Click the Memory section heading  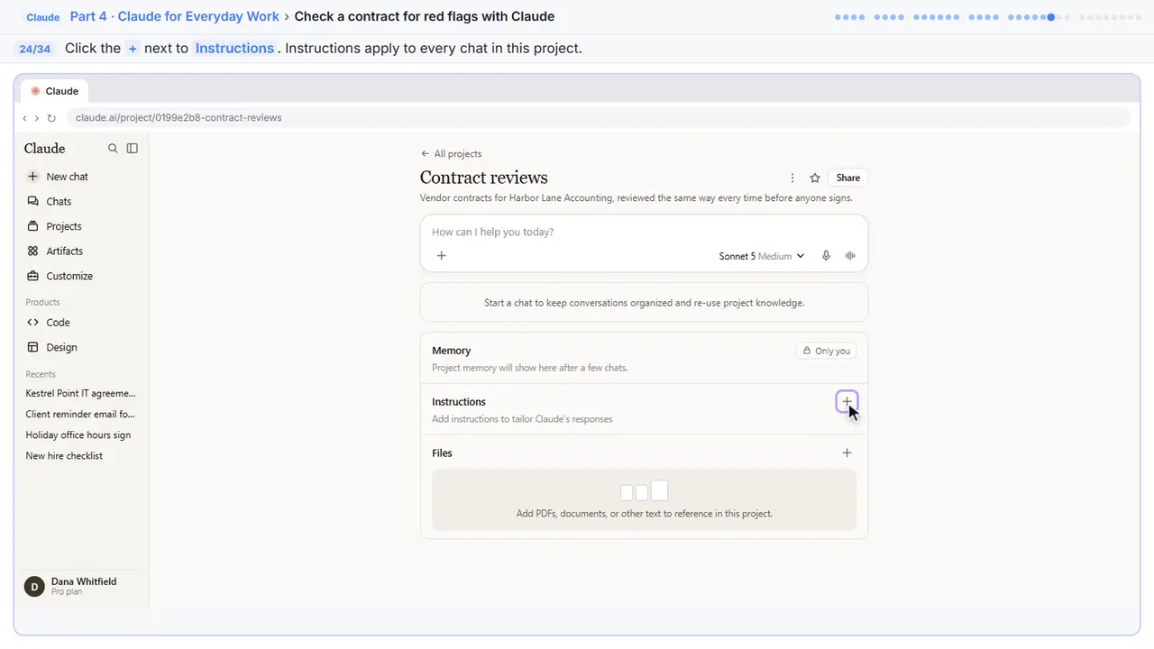[x=452, y=351]
